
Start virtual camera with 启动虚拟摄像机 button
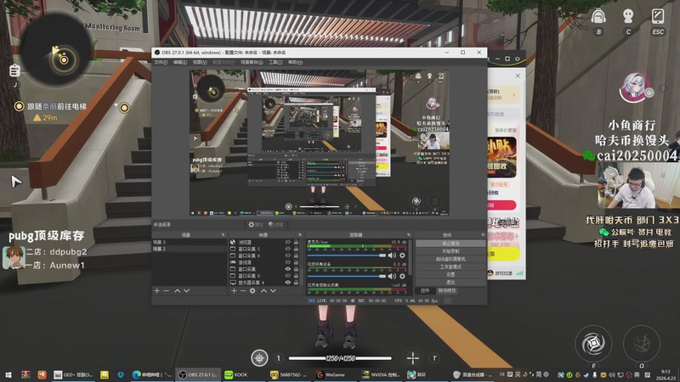pyautogui.click(x=450, y=259)
